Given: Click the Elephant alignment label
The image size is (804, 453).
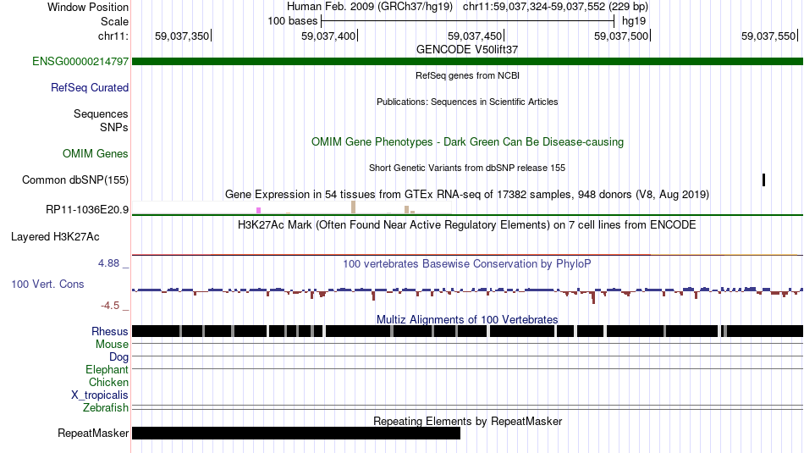Looking at the screenshot, I should click(x=107, y=369).
